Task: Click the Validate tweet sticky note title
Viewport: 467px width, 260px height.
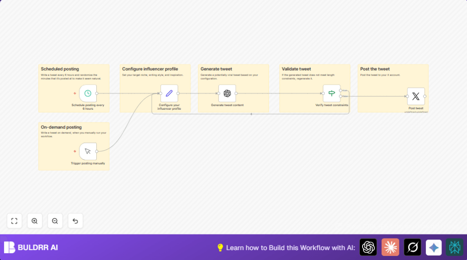Action: 296,69
